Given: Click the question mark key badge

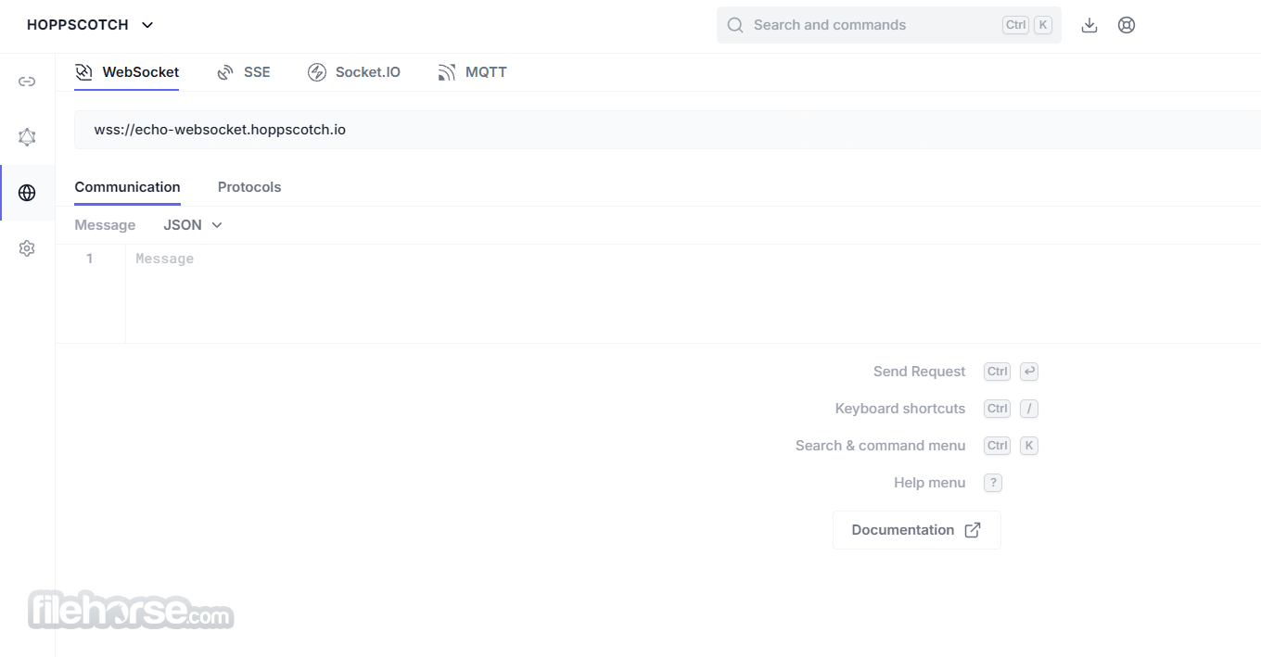Looking at the screenshot, I should pos(993,483).
